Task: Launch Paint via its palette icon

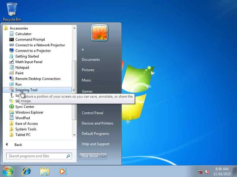Action: 12,73
